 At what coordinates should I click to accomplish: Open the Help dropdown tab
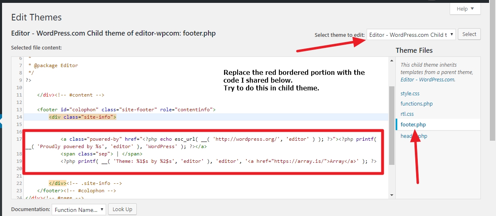(465, 9)
